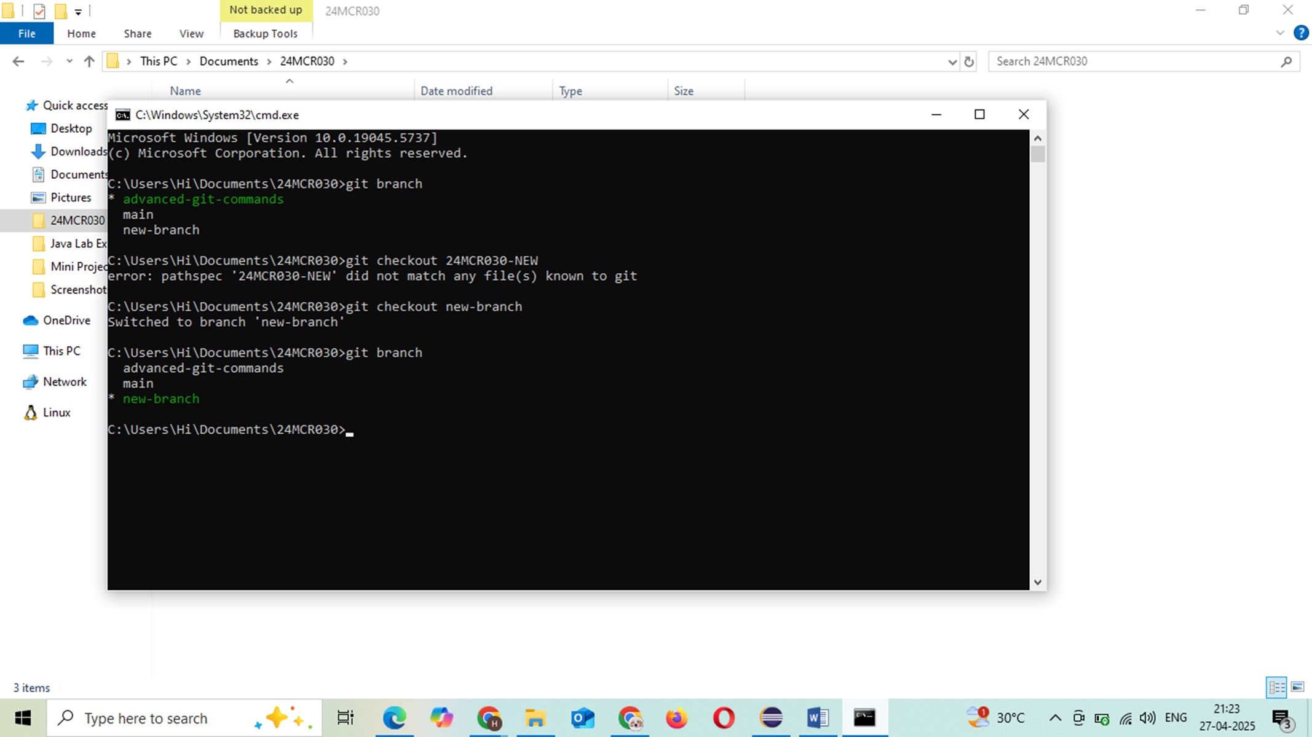Go back using the Explorer back arrow

click(x=18, y=61)
